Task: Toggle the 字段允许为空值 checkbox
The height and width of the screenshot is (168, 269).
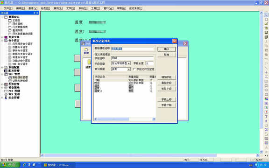Action: [x=134, y=69]
